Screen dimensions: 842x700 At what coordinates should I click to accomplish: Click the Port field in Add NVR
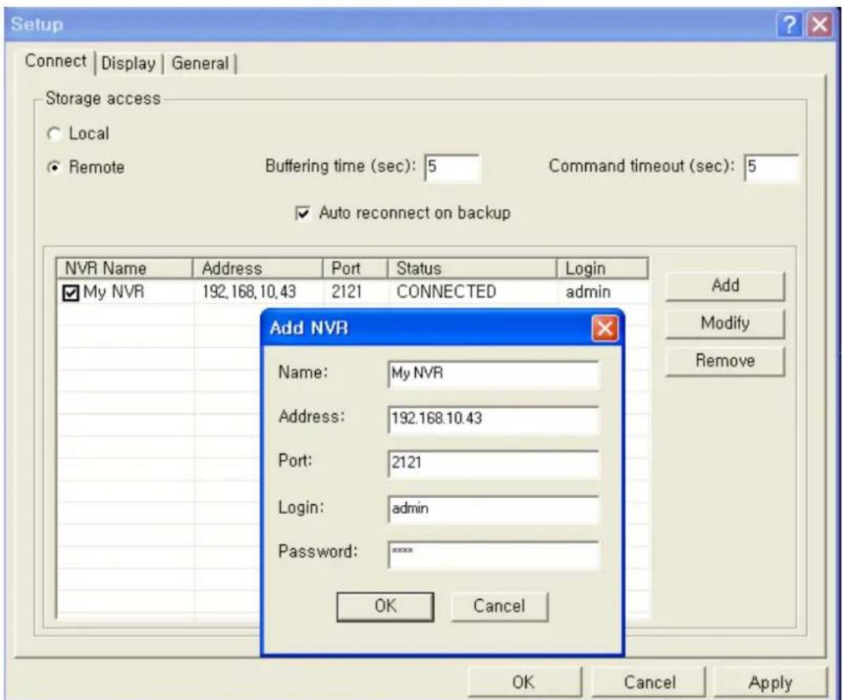(493, 463)
